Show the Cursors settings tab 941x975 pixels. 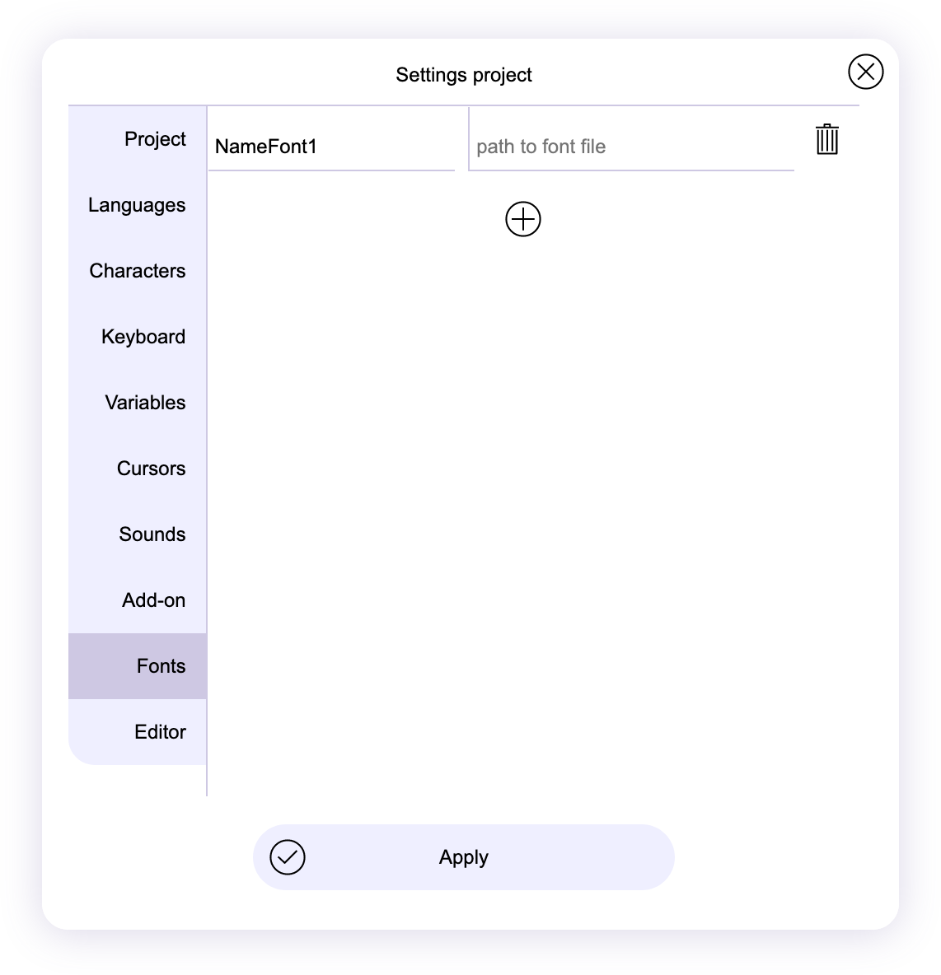tap(151, 469)
